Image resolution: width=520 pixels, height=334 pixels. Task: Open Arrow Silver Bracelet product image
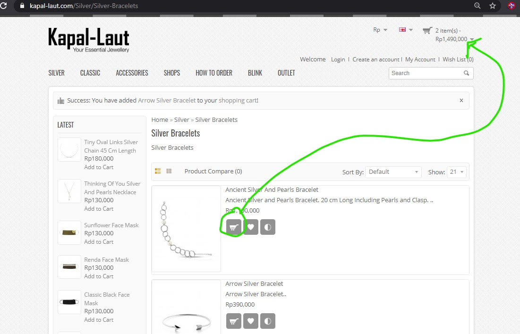(186, 307)
